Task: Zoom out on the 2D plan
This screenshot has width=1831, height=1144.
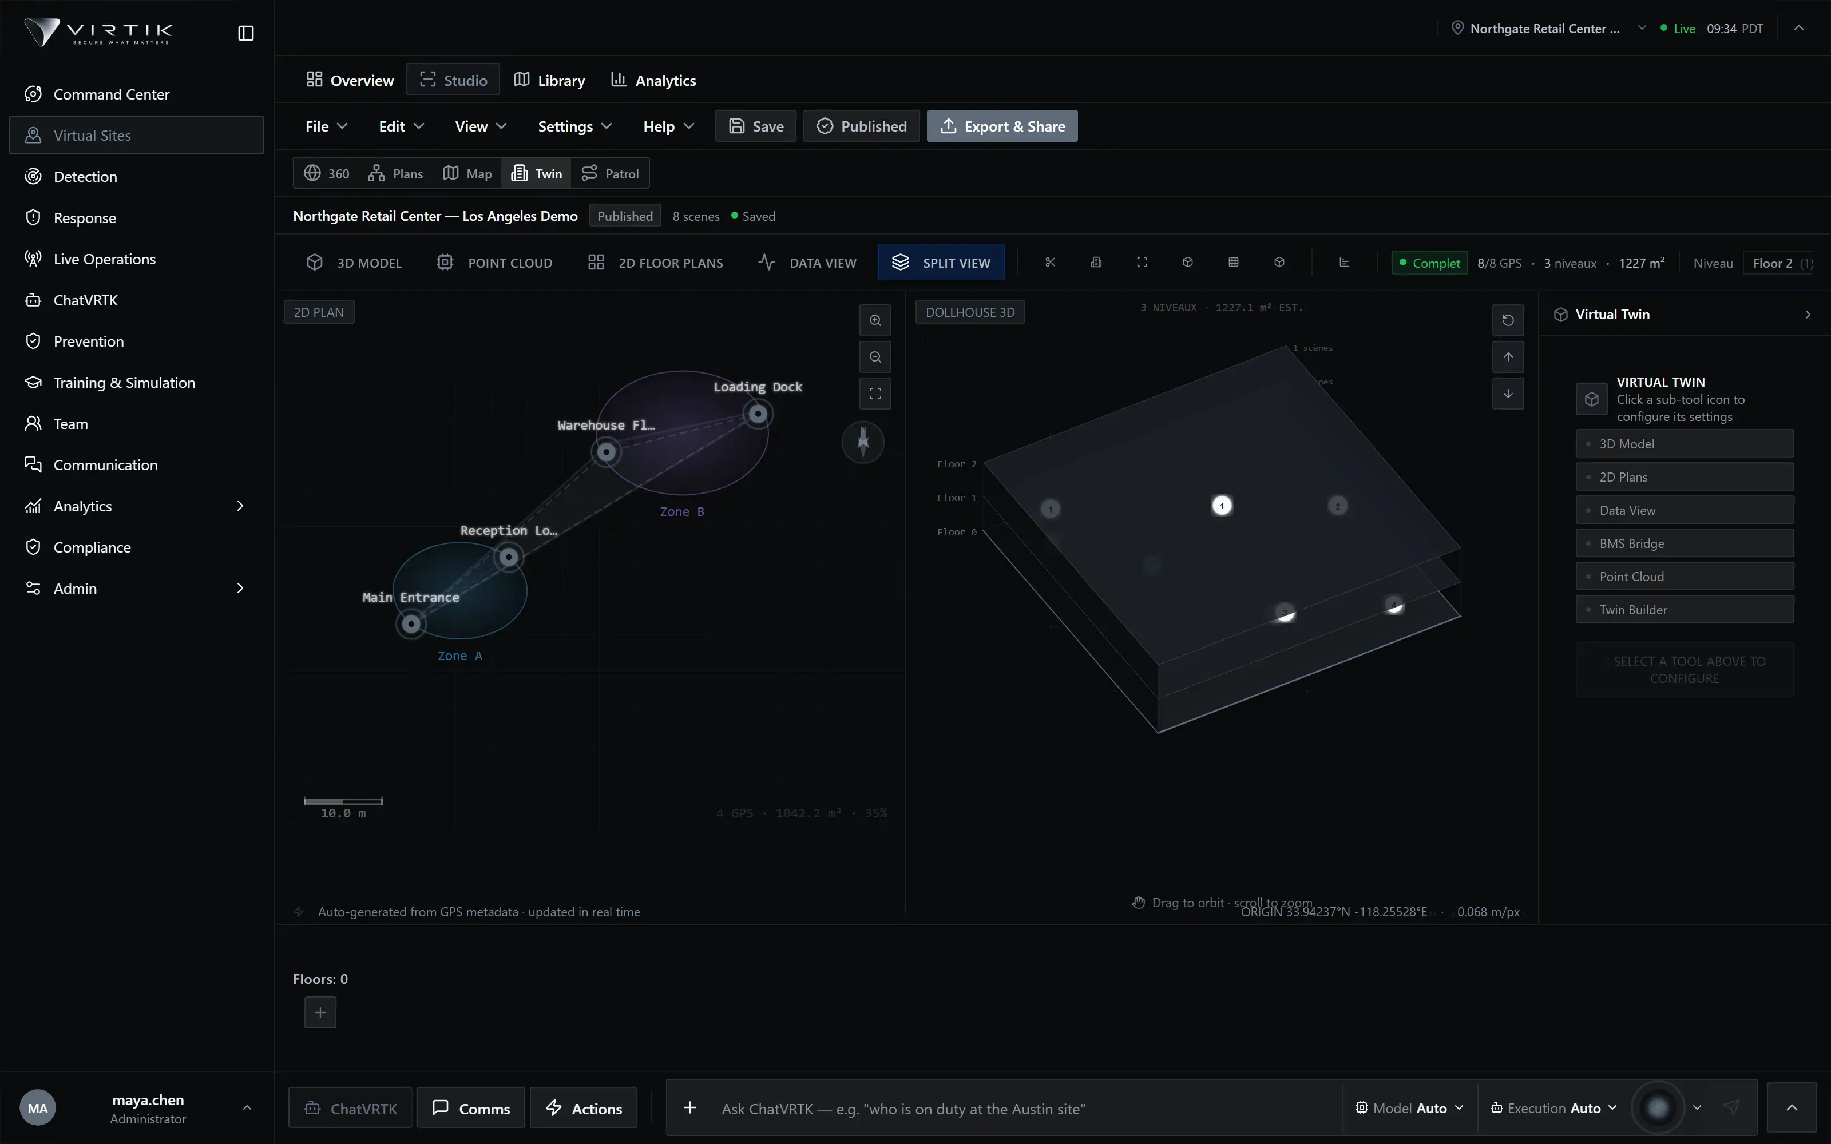Action: (875, 357)
